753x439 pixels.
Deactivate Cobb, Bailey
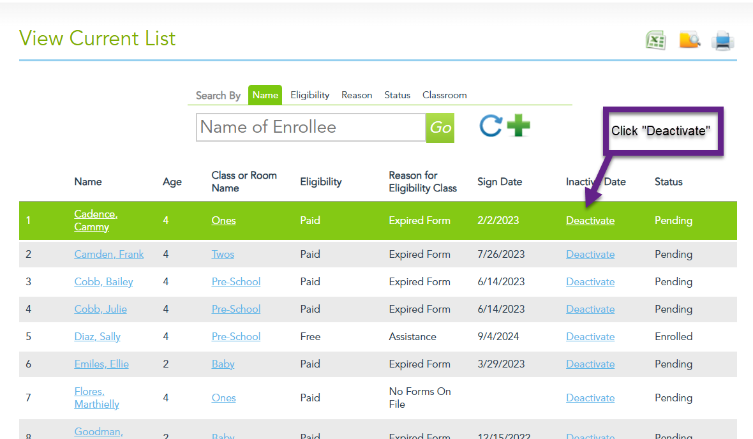[x=590, y=281]
